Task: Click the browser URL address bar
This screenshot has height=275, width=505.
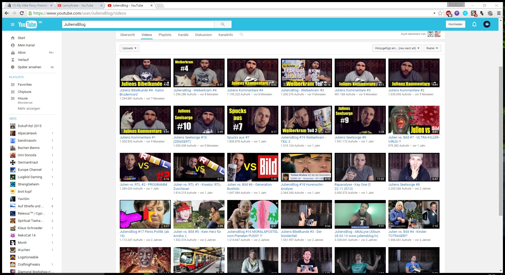Action: point(230,13)
